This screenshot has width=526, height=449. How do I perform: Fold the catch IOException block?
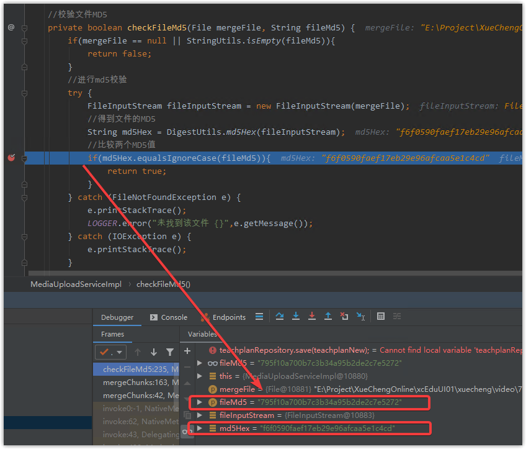click(24, 237)
